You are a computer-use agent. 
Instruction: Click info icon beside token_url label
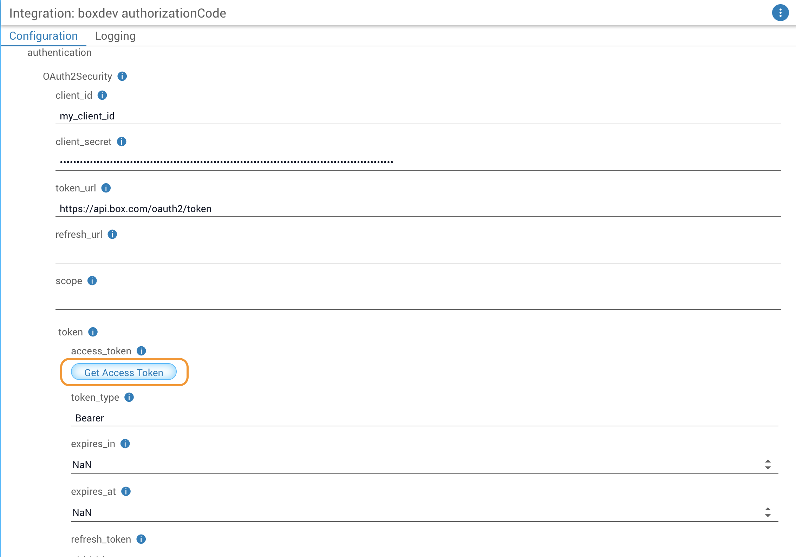[x=106, y=188]
